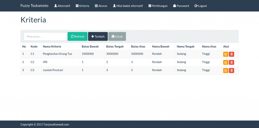The width and height of the screenshot is (259, 128).
Task: Click the trash icon for Jumlah Prestasi
Action: point(231,70)
